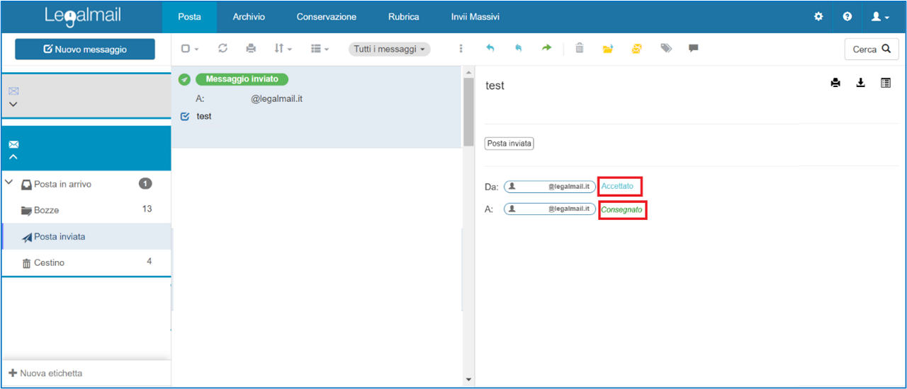Screen dimensions: 907x389
Task: Click the refresh messages icon
Action: point(222,48)
